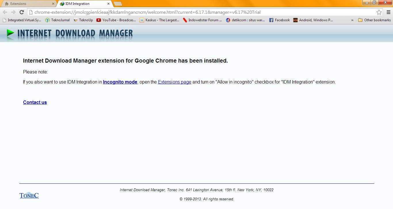Image resolution: width=393 pixels, height=209 pixels.
Task: Click the Facebook bookmark icon
Action: pos(271,20)
